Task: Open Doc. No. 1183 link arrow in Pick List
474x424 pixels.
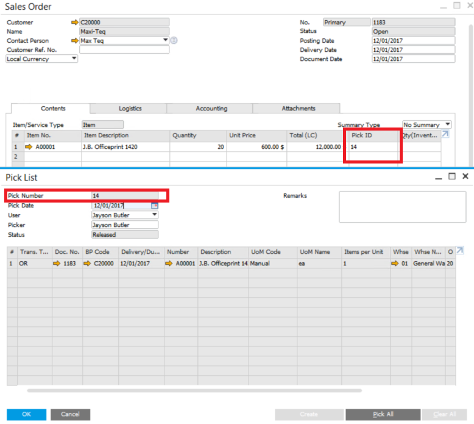Action: (x=57, y=264)
